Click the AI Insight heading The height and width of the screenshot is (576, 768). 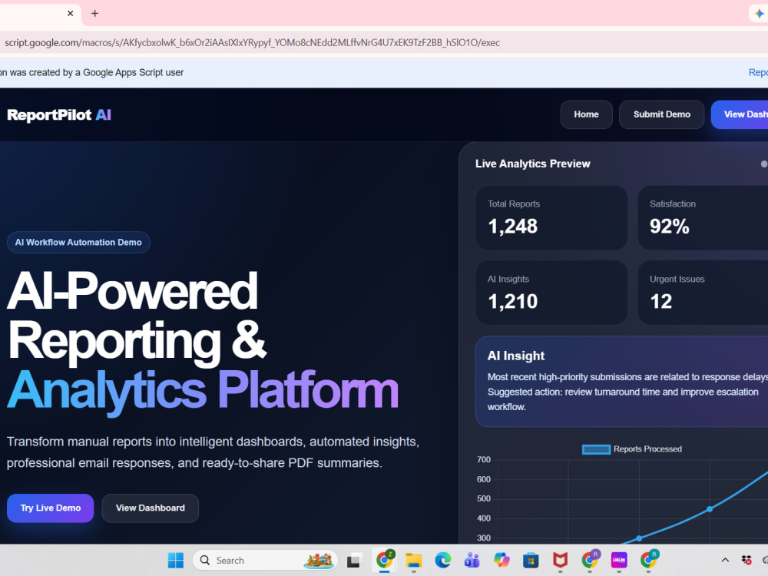pyautogui.click(x=516, y=356)
